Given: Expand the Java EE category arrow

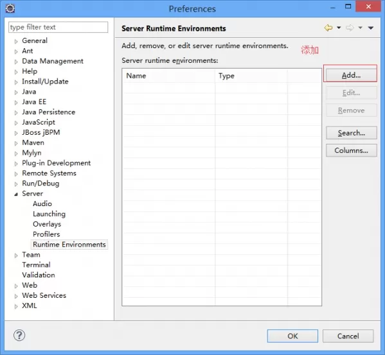Looking at the screenshot, I should point(16,103).
